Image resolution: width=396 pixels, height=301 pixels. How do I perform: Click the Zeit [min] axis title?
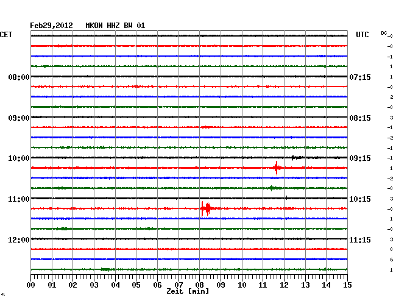188,291
